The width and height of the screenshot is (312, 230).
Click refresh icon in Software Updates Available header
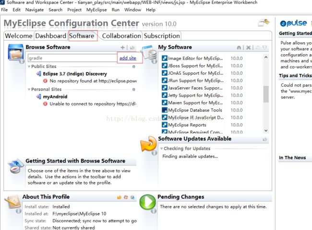(x=264, y=139)
